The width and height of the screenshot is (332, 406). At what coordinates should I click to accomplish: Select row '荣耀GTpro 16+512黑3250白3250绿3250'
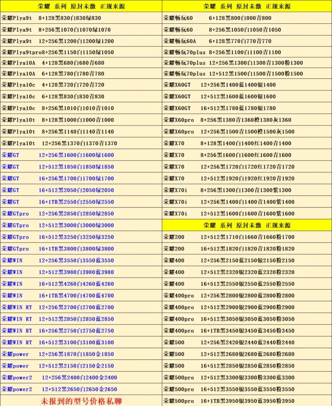(x=81, y=237)
